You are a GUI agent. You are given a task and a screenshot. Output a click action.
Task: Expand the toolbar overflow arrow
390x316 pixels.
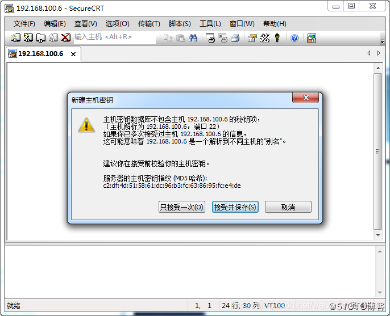[382, 41]
